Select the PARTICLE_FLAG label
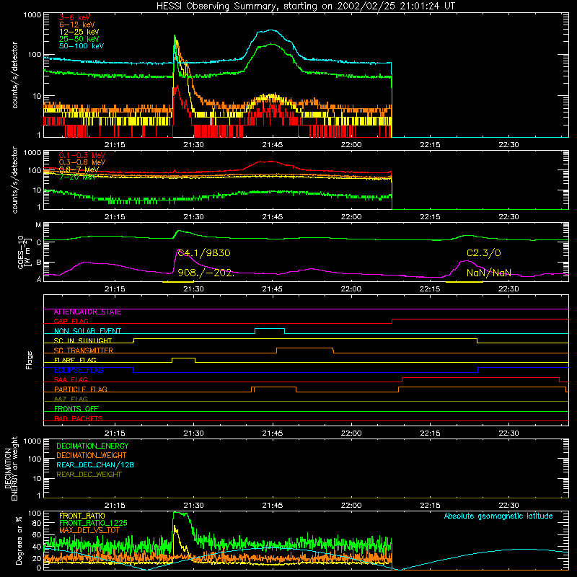 pos(81,389)
